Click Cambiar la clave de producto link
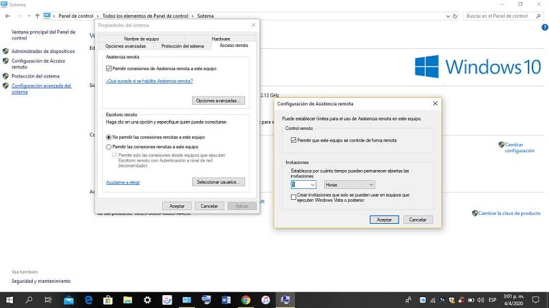The height and width of the screenshot is (308, 549). pyautogui.click(x=509, y=213)
